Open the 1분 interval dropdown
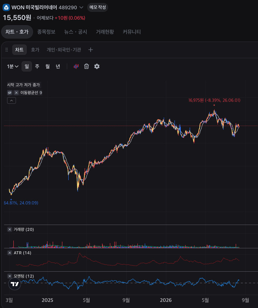Image resolution: width=258 pixels, height=308 pixels. point(13,66)
